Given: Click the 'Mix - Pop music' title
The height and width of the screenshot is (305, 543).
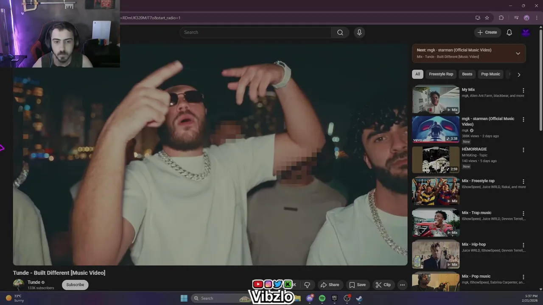Looking at the screenshot, I should point(476,276).
